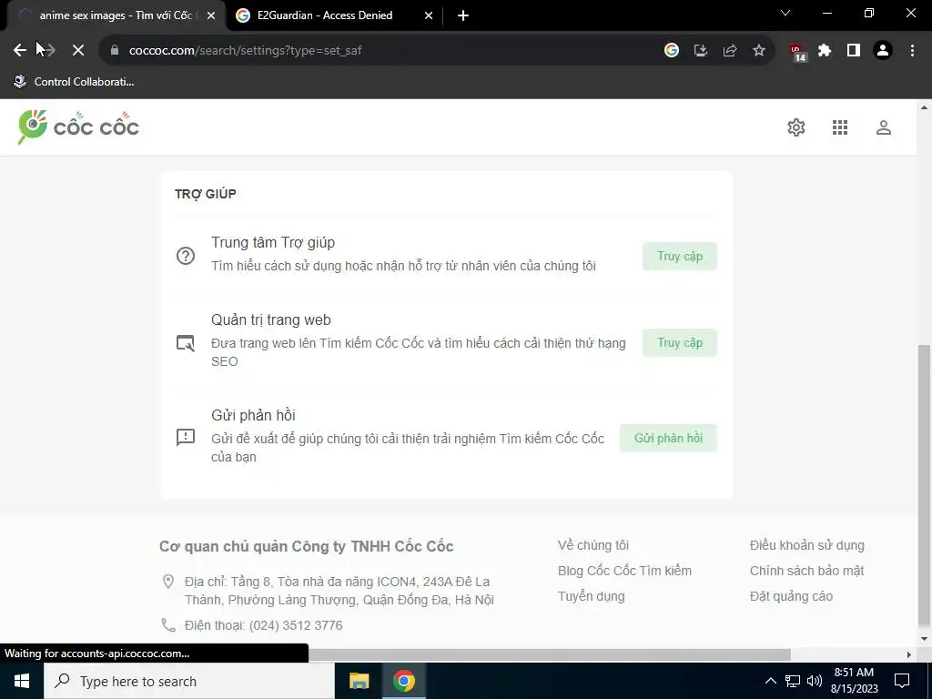
Task: Open Blog Cốc Cốc Tìm kiếm link
Action: [x=624, y=571]
